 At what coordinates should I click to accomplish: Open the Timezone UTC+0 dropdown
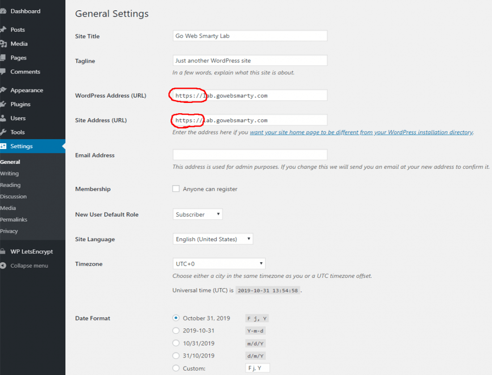[219, 264]
